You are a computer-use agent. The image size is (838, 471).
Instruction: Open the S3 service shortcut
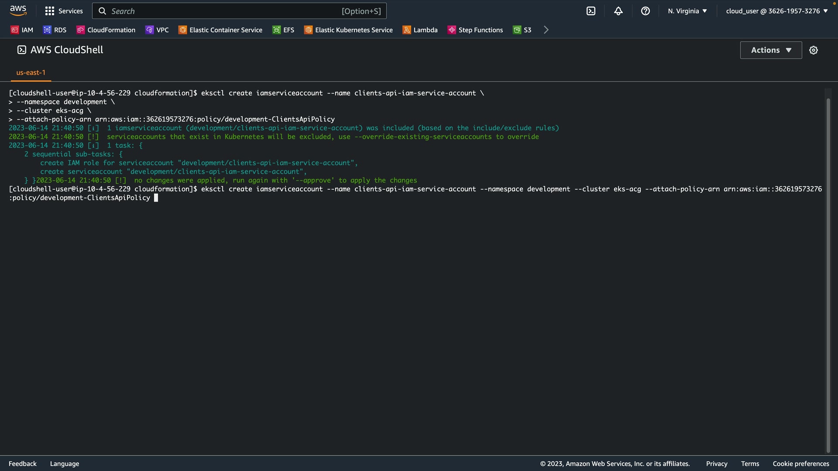(x=522, y=30)
